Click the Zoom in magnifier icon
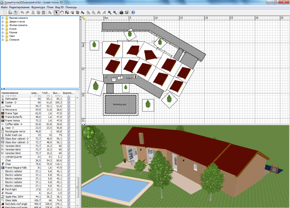This screenshot has height=208, width=290. pyautogui.click(x=109, y=12)
